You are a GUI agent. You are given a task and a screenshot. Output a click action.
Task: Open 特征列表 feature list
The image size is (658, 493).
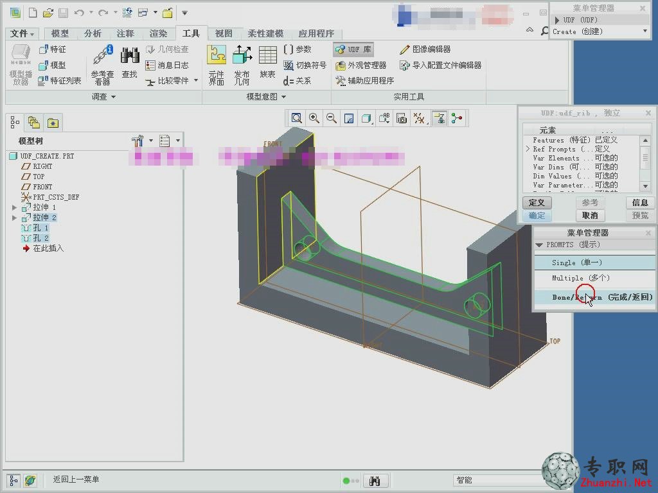[60, 80]
